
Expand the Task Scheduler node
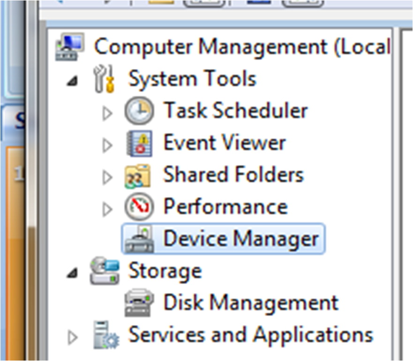pos(107,113)
